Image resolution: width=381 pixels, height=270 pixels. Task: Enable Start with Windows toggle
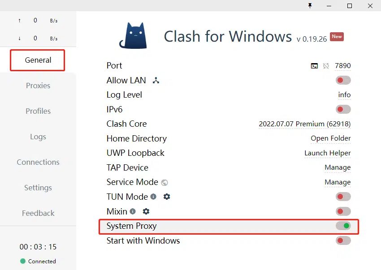tap(343, 240)
